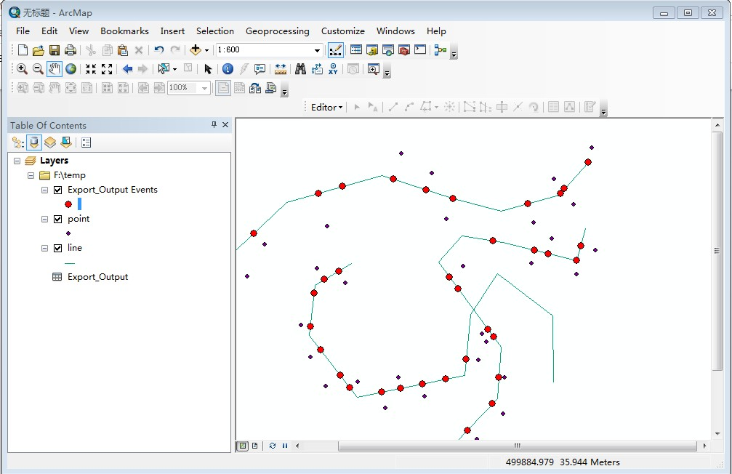Pause drawing of the map
The image size is (732, 474).
click(285, 446)
